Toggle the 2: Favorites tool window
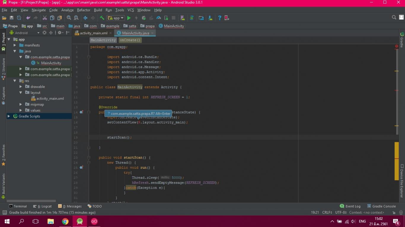Screen dimensions: 405x227 click(x=4, y=155)
